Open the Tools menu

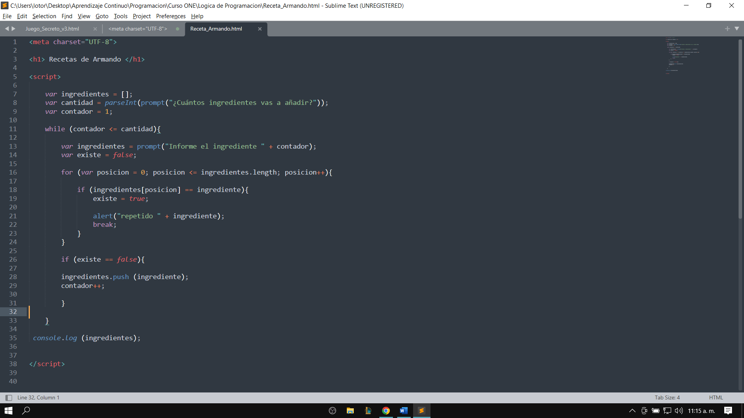(121, 16)
